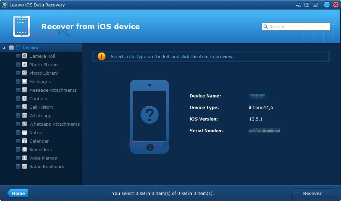Go back with the Home button
The height and width of the screenshot is (201, 341).
pos(18,193)
